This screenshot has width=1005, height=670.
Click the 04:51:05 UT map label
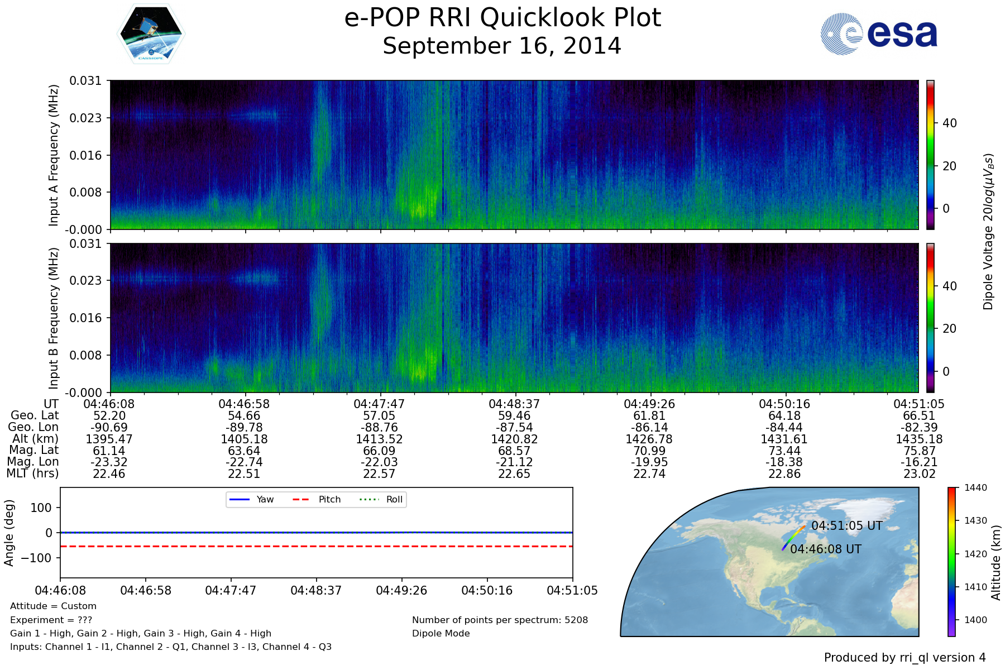(846, 526)
